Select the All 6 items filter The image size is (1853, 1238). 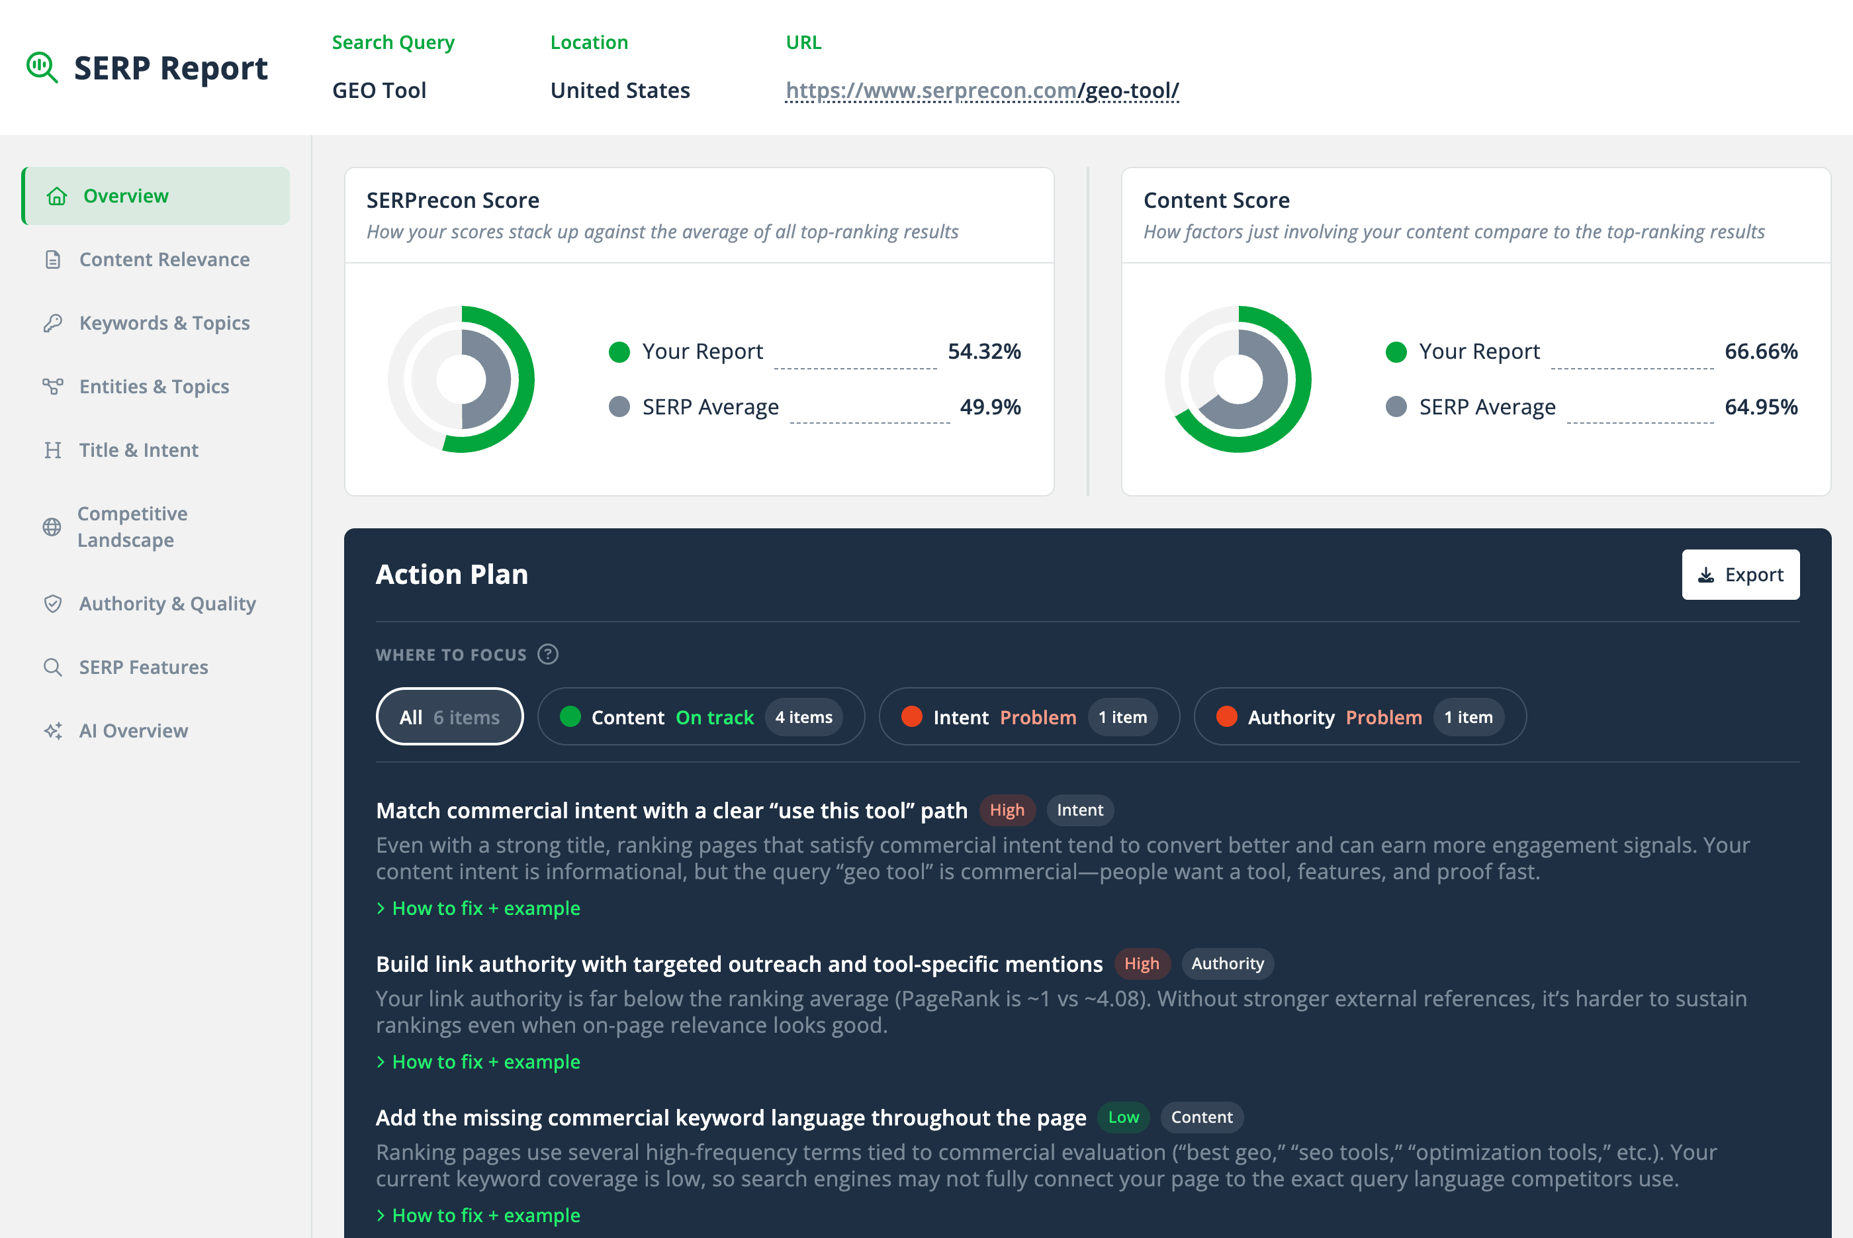coord(450,717)
